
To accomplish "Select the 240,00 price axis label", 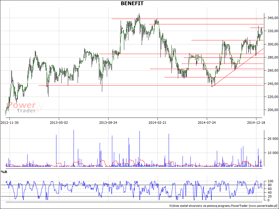I will pos(273,84).
